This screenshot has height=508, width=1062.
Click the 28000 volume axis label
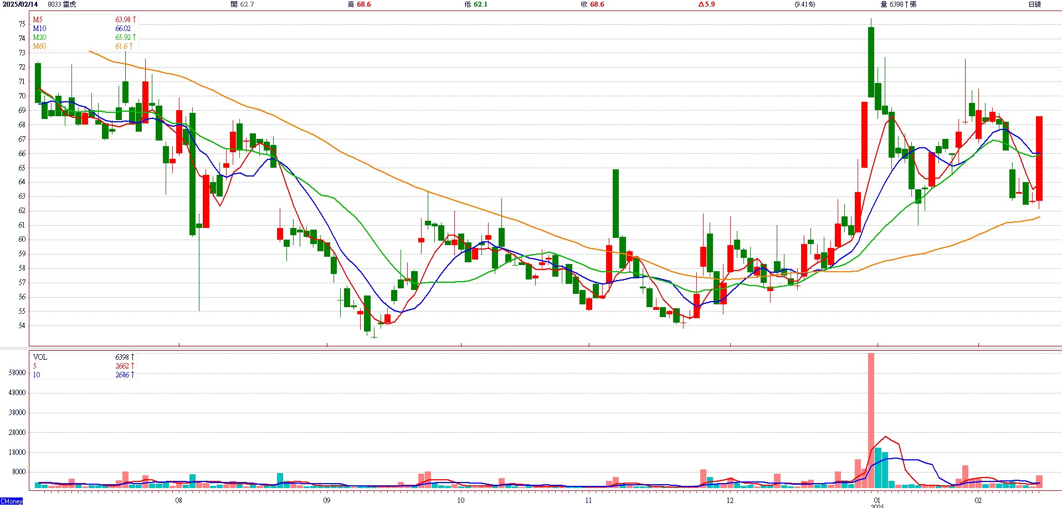point(17,433)
